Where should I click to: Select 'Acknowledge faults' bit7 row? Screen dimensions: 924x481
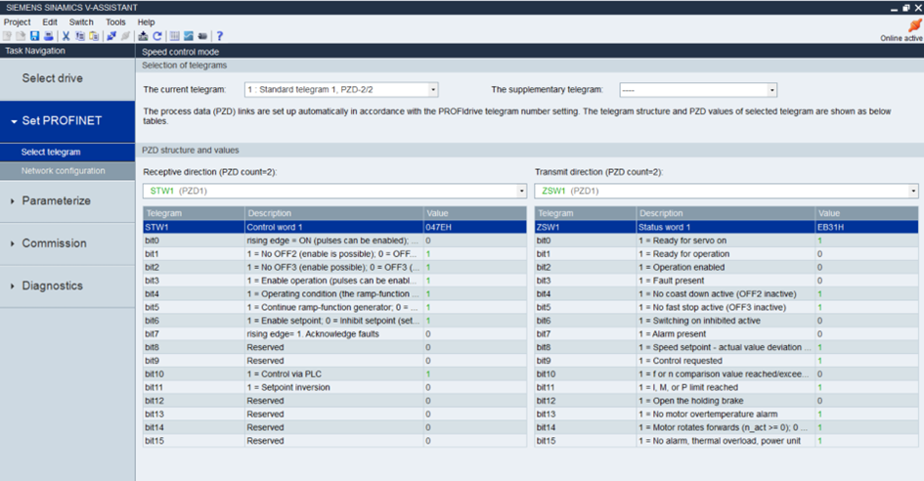tap(334, 334)
